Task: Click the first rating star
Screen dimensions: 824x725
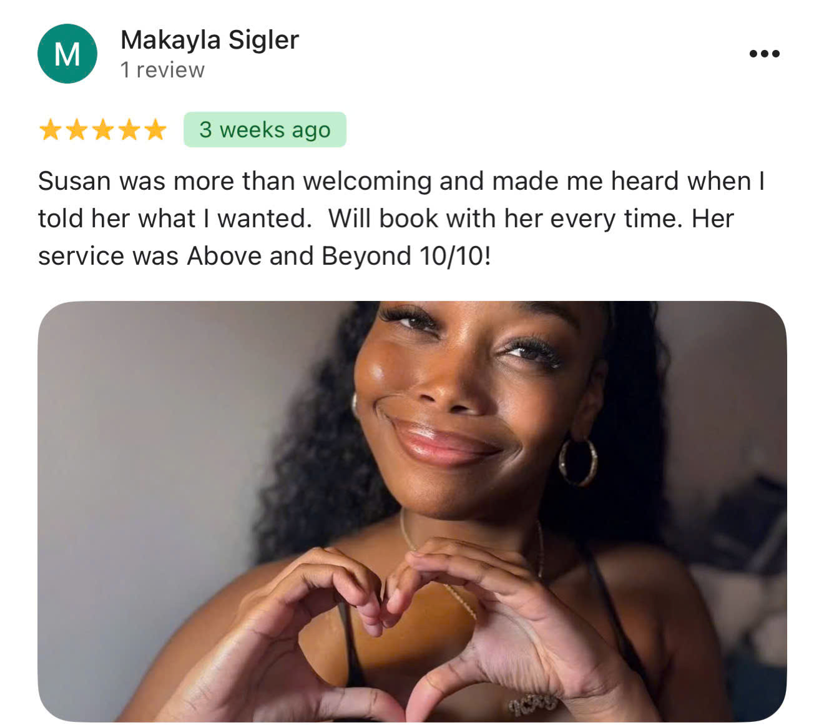Action: coord(50,130)
